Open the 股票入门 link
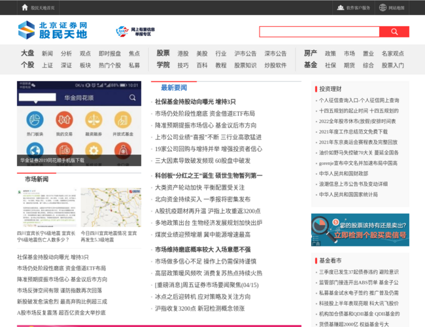This screenshot has height=327, width=425. pyautogui.click(x=393, y=65)
